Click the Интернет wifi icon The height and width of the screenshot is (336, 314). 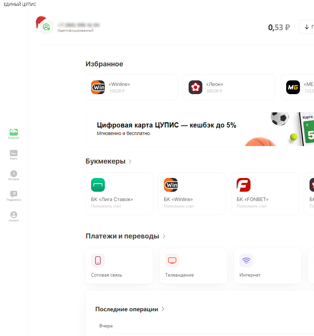(246, 260)
